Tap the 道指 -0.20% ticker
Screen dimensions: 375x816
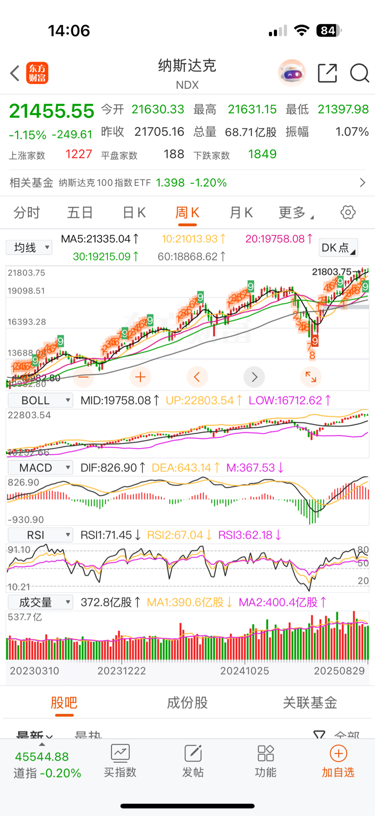[47, 773]
